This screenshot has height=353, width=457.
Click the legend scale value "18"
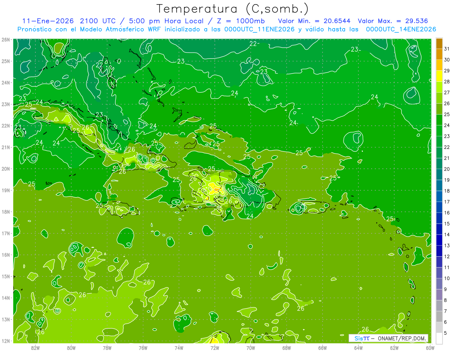pos(447,191)
